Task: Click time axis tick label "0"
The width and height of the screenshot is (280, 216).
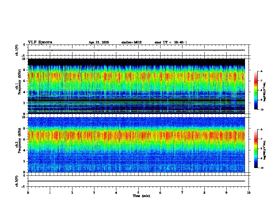Action: point(28,193)
